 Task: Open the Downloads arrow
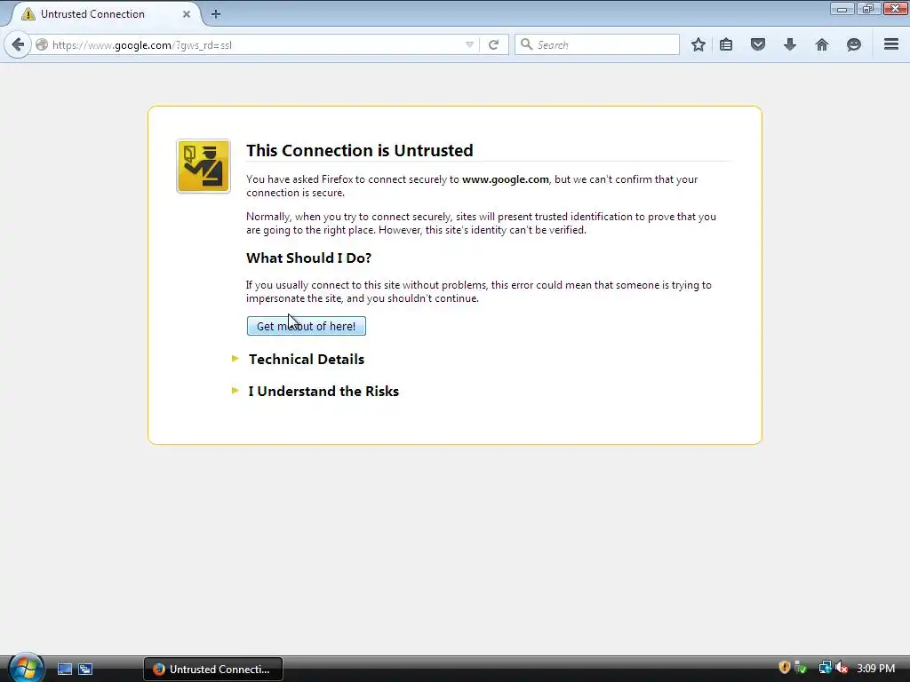(x=790, y=44)
